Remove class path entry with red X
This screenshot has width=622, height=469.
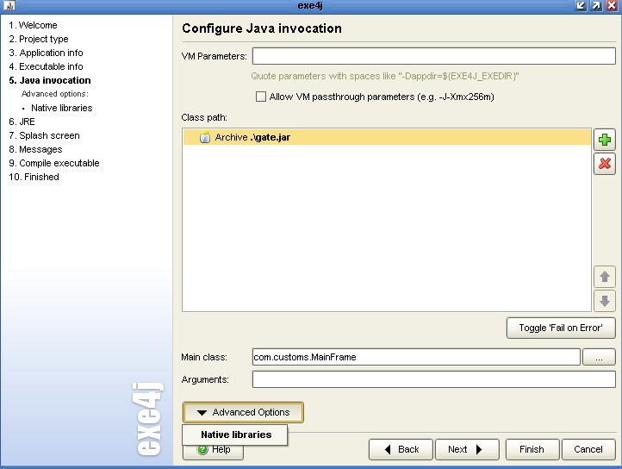pos(605,163)
